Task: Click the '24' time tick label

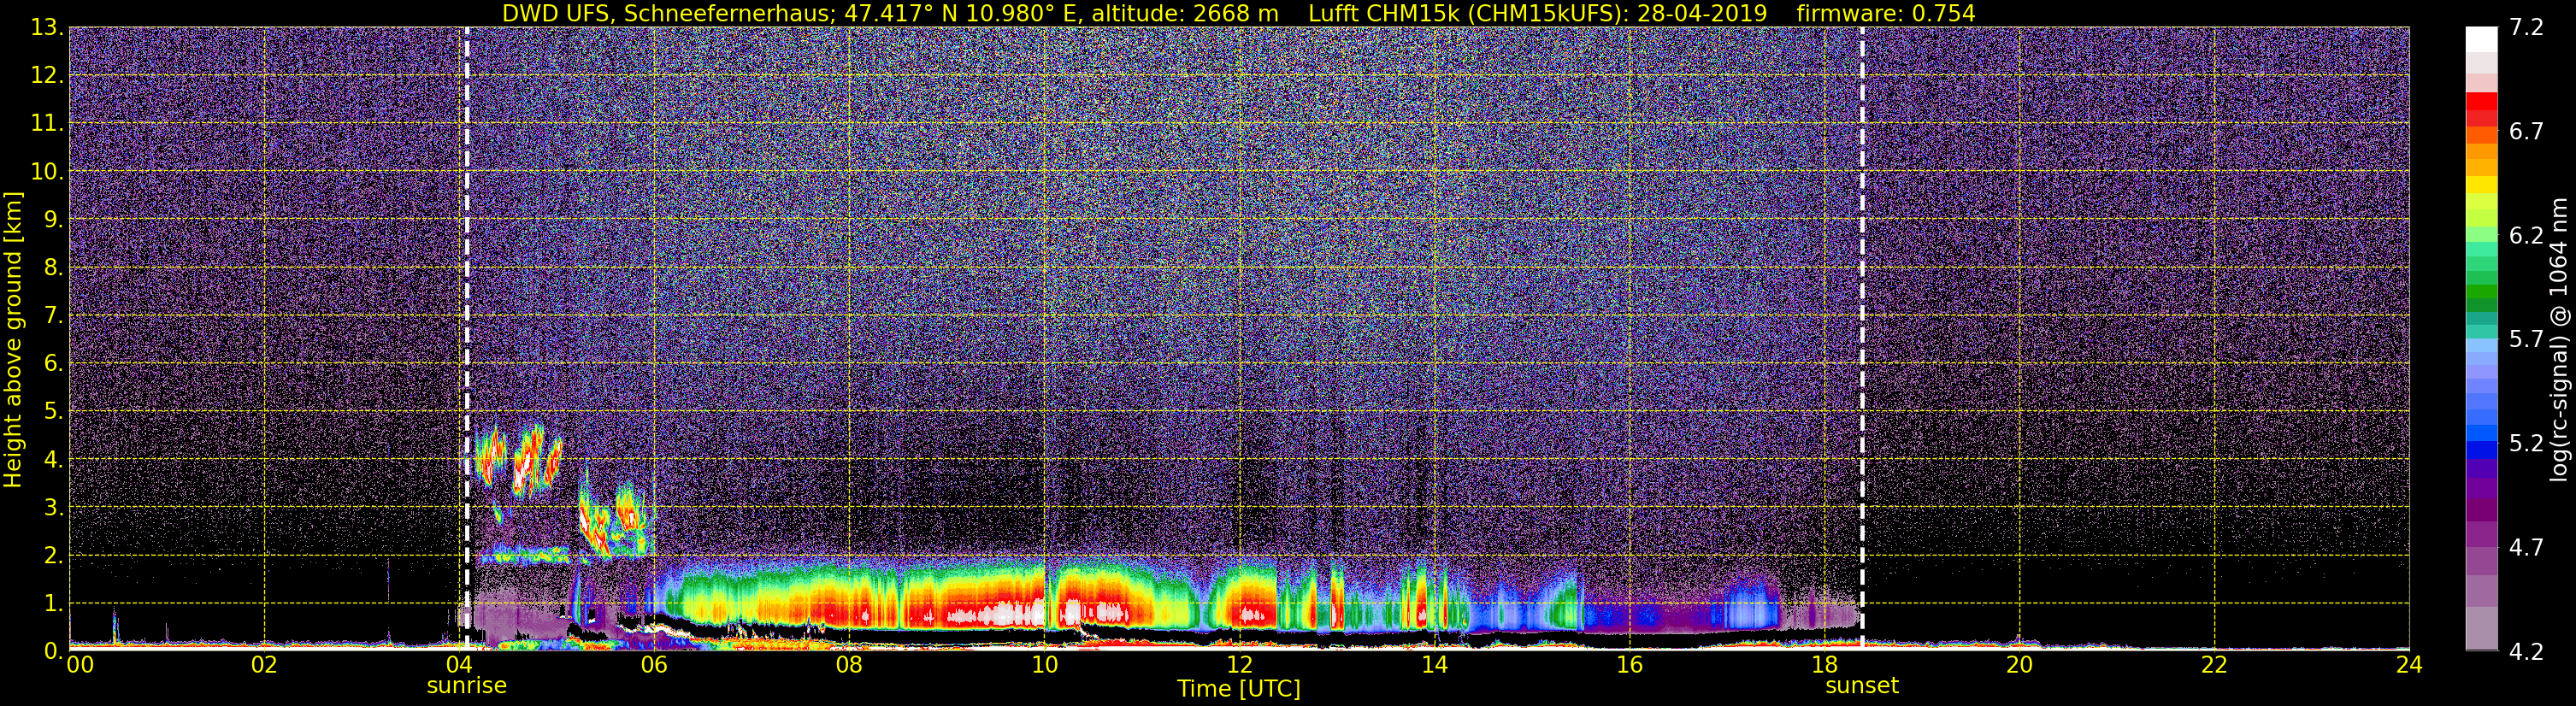Action: 2409,666
